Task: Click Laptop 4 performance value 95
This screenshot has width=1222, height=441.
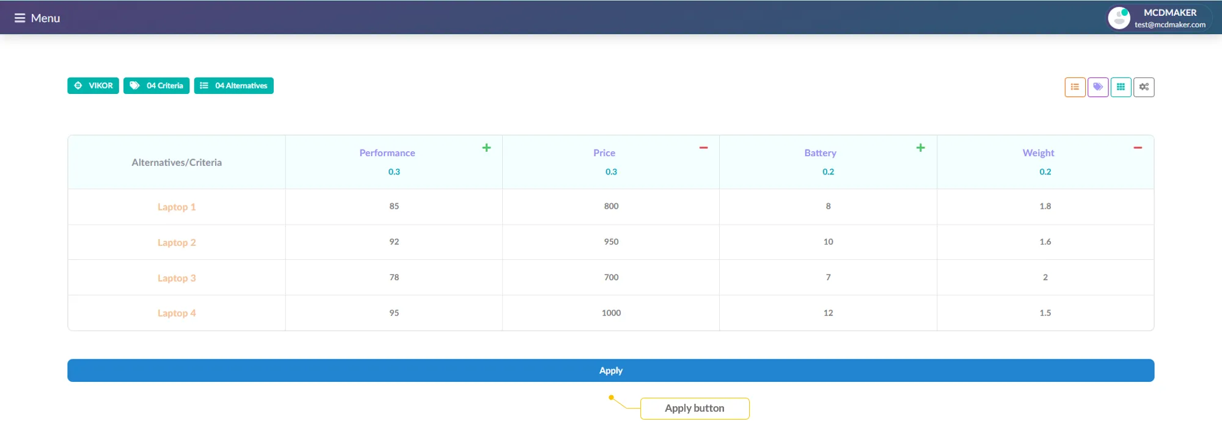Action: [394, 313]
